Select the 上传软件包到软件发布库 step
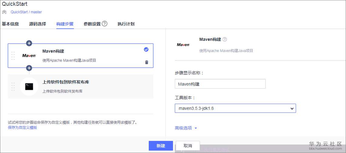Viewport: 346px width, 153px height. (81, 86)
